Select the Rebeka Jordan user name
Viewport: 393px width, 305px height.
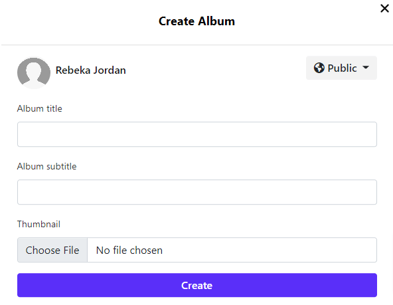[x=91, y=70]
